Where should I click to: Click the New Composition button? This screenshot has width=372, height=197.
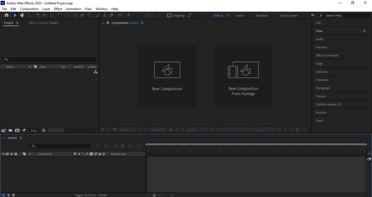(x=167, y=76)
